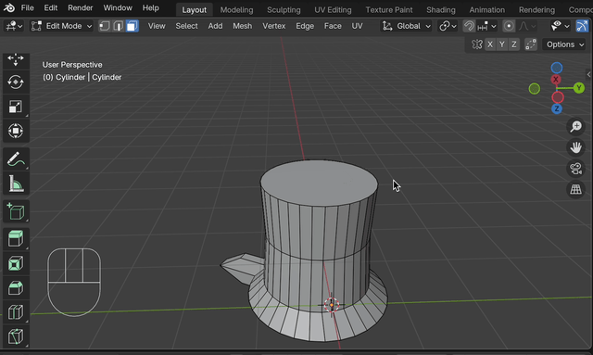Screen dimensions: 593x355
Task: Open the Render menu
Action: pyautogui.click(x=81, y=7)
